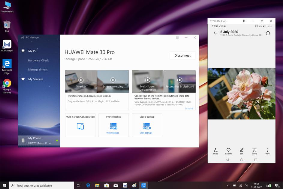This screenshot has height=189, width=283.
Task: Mark the photo as Favorite
Action: (x=228, y=150)
